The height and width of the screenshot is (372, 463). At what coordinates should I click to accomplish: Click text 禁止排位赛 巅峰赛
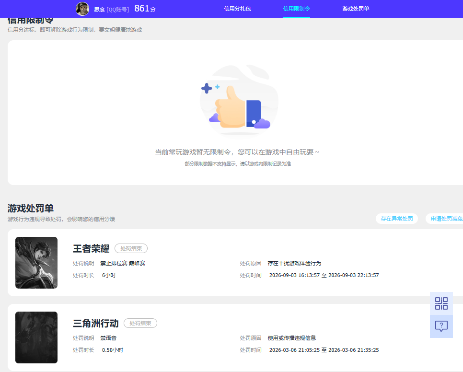pos(123,263)
